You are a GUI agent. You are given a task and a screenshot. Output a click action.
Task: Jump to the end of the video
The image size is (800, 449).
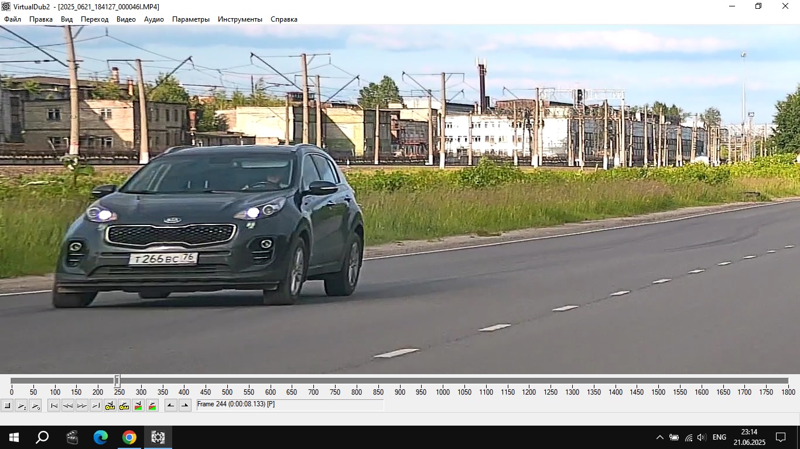click(96, 405)
